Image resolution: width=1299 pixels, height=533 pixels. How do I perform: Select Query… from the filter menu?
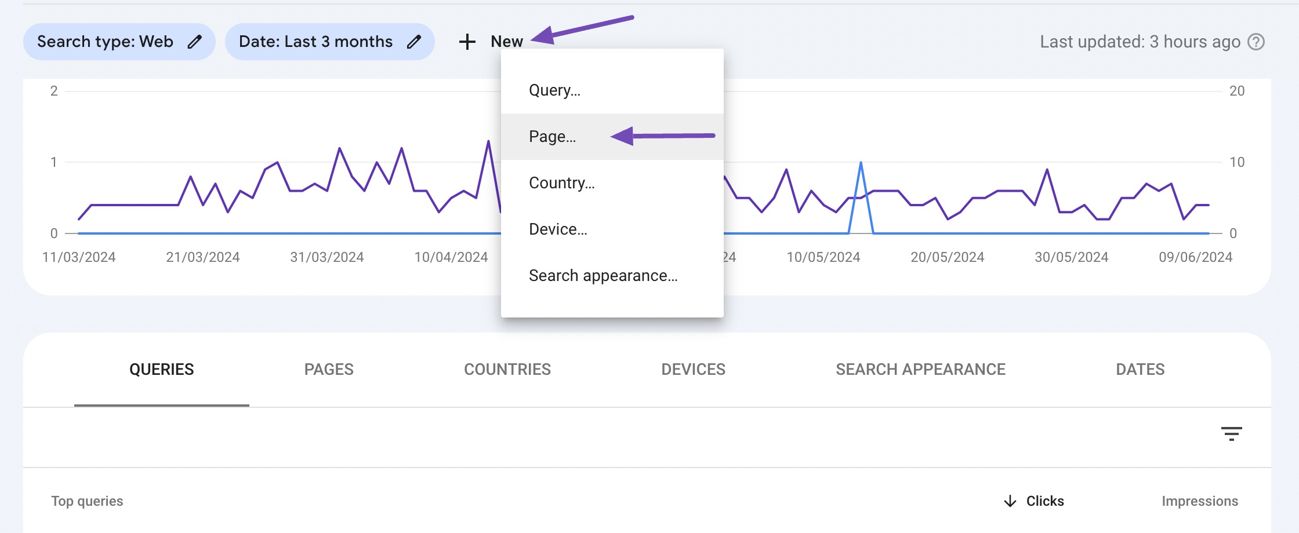(554, 90)
